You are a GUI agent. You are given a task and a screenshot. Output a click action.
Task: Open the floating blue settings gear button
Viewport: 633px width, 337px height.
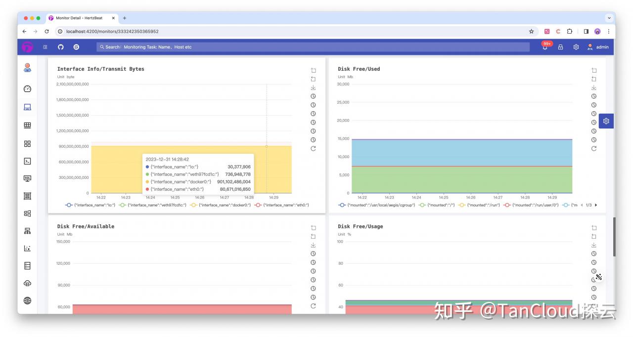tap(606, 121)
